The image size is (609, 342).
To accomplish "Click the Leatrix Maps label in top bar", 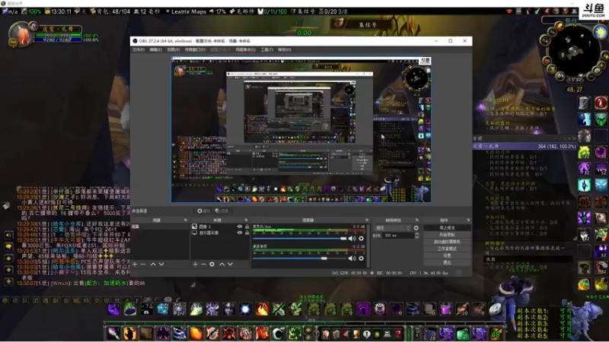I will 188,11.
